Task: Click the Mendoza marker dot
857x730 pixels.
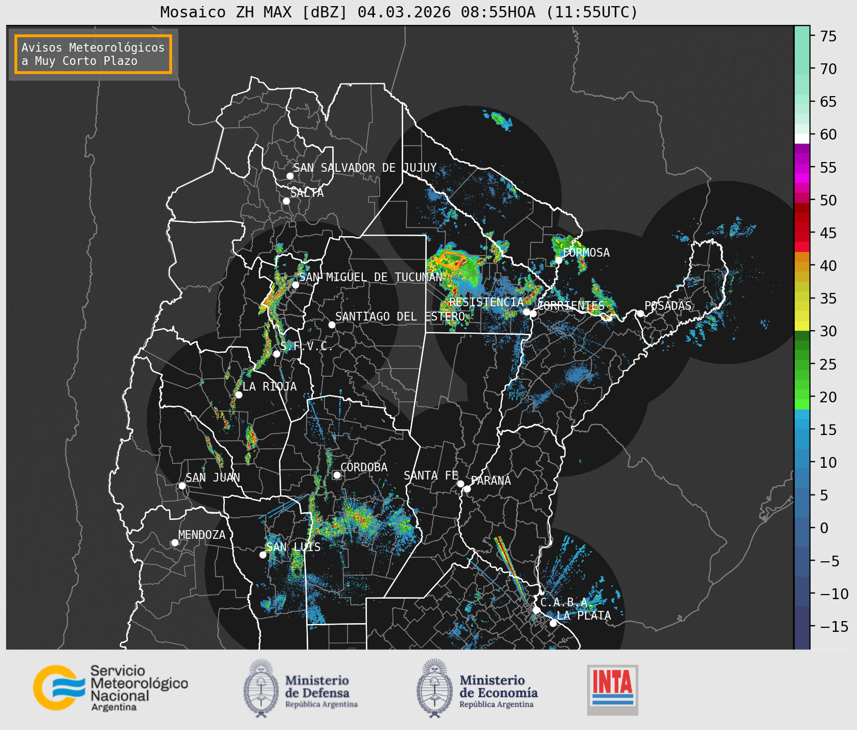Action: (x=175, y=542)
